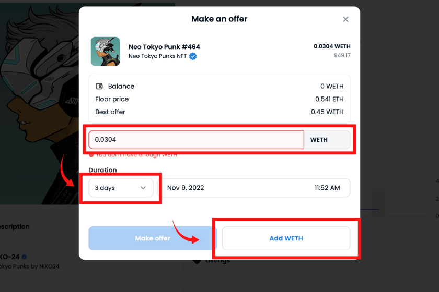Click the 0.0304 WETH price label
Screen dimensions: 439x292
point(332,46)
